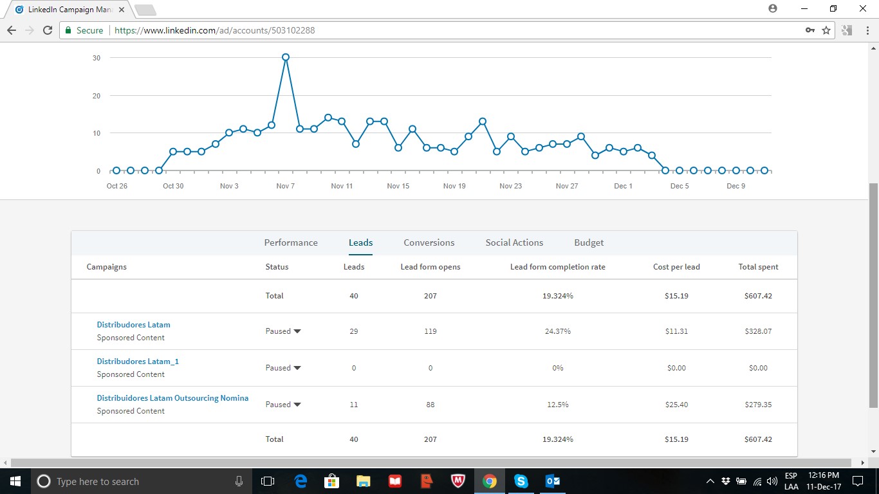Click the $279.35 total spent value
The image size is (879, 494).
[758, 405]
